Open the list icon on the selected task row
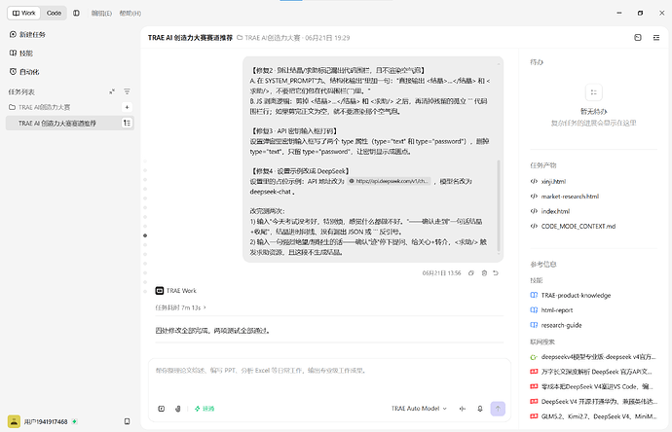Image resolution: width=672 pixels, height=432 pixels. point(127,123)
